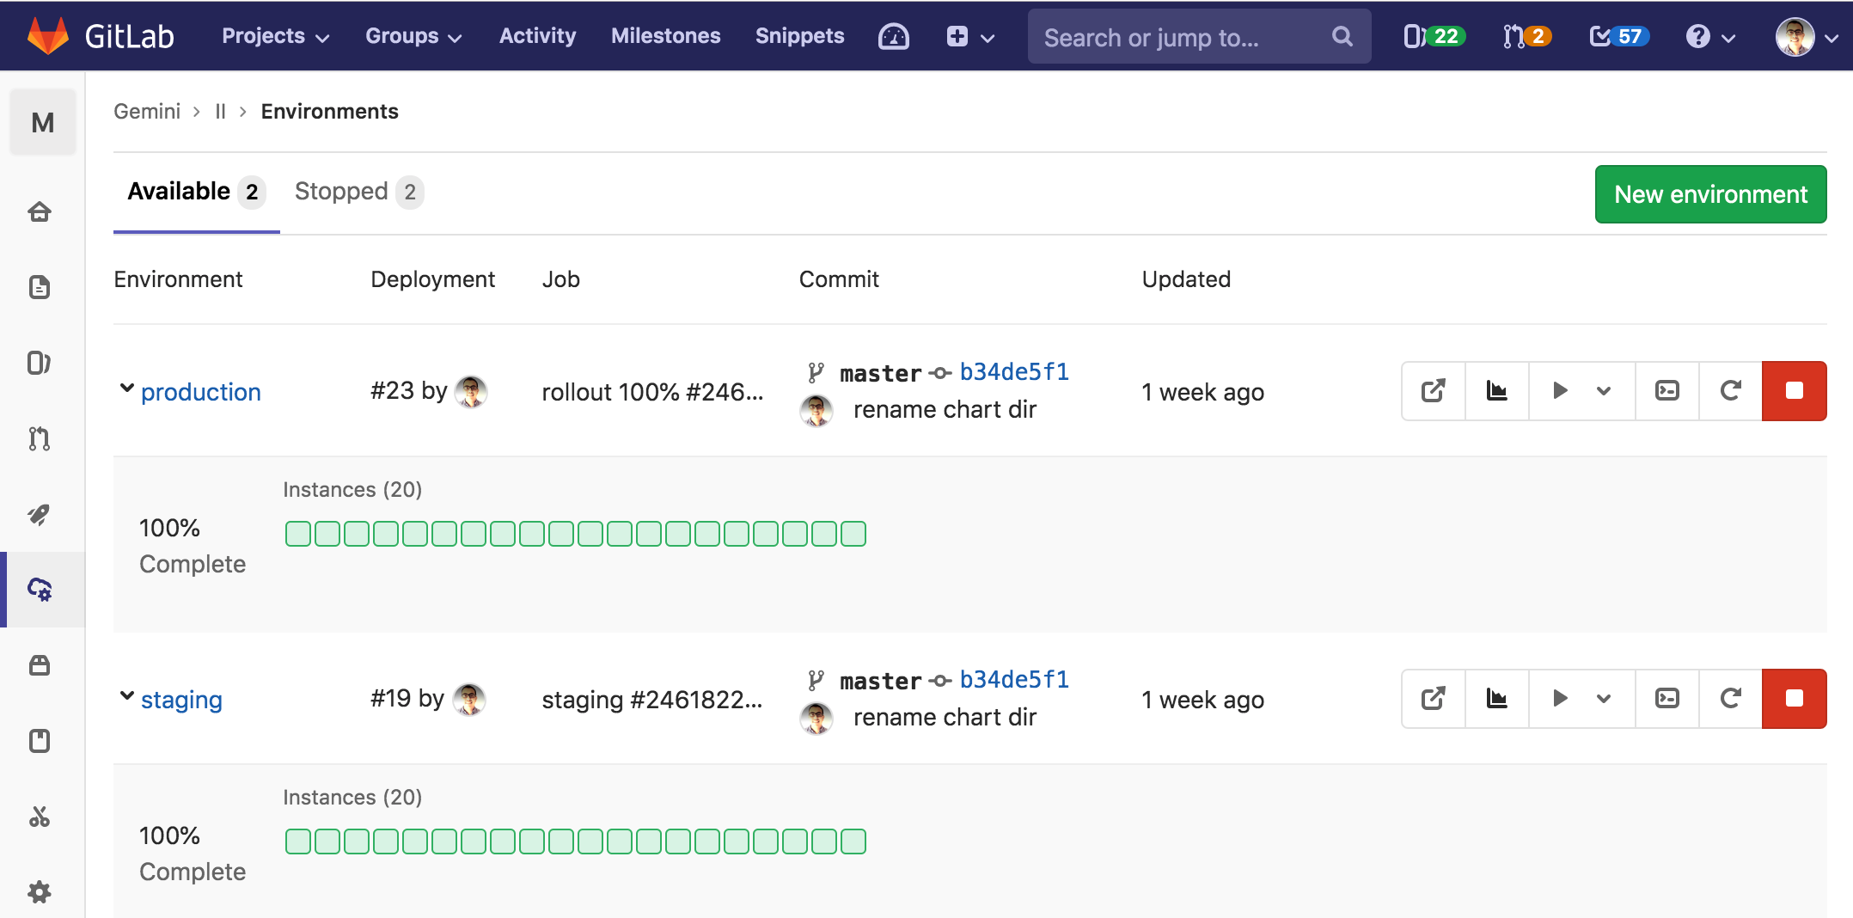Open the Milestones menu item

point(665,36)
